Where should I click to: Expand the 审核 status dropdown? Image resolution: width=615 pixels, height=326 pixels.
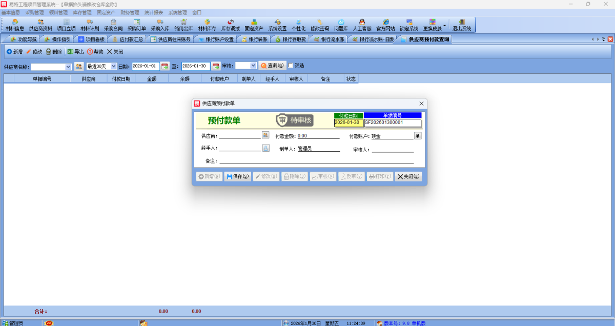[x=253, y=66]
